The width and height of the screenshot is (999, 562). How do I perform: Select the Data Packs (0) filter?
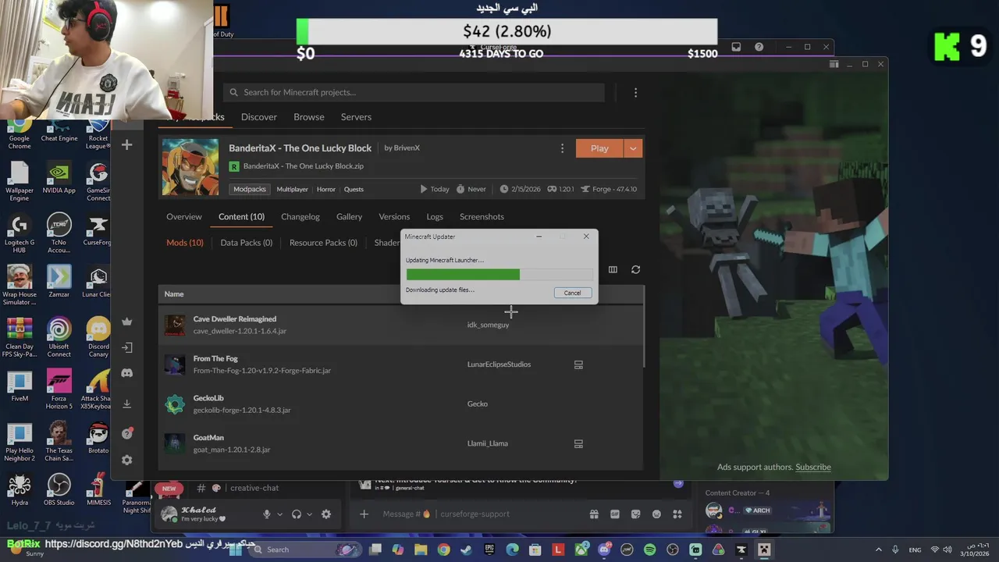coord(247,243)
